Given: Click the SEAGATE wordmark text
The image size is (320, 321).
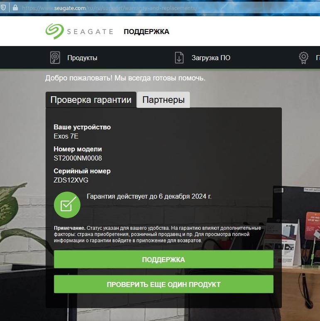Looking at the screenshot, I should pyautogui.click(x=90, y=32).
